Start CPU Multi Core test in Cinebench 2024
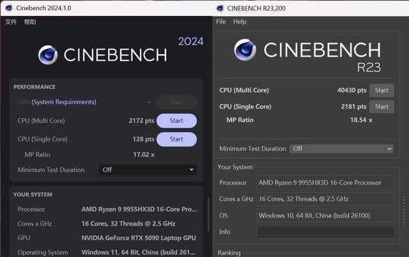Viewport: 409px width, 257px height. (x=176, y=121)
